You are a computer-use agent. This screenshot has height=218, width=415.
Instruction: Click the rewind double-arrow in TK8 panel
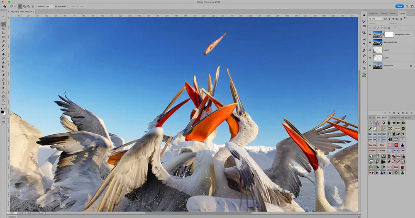click(393, 123)
